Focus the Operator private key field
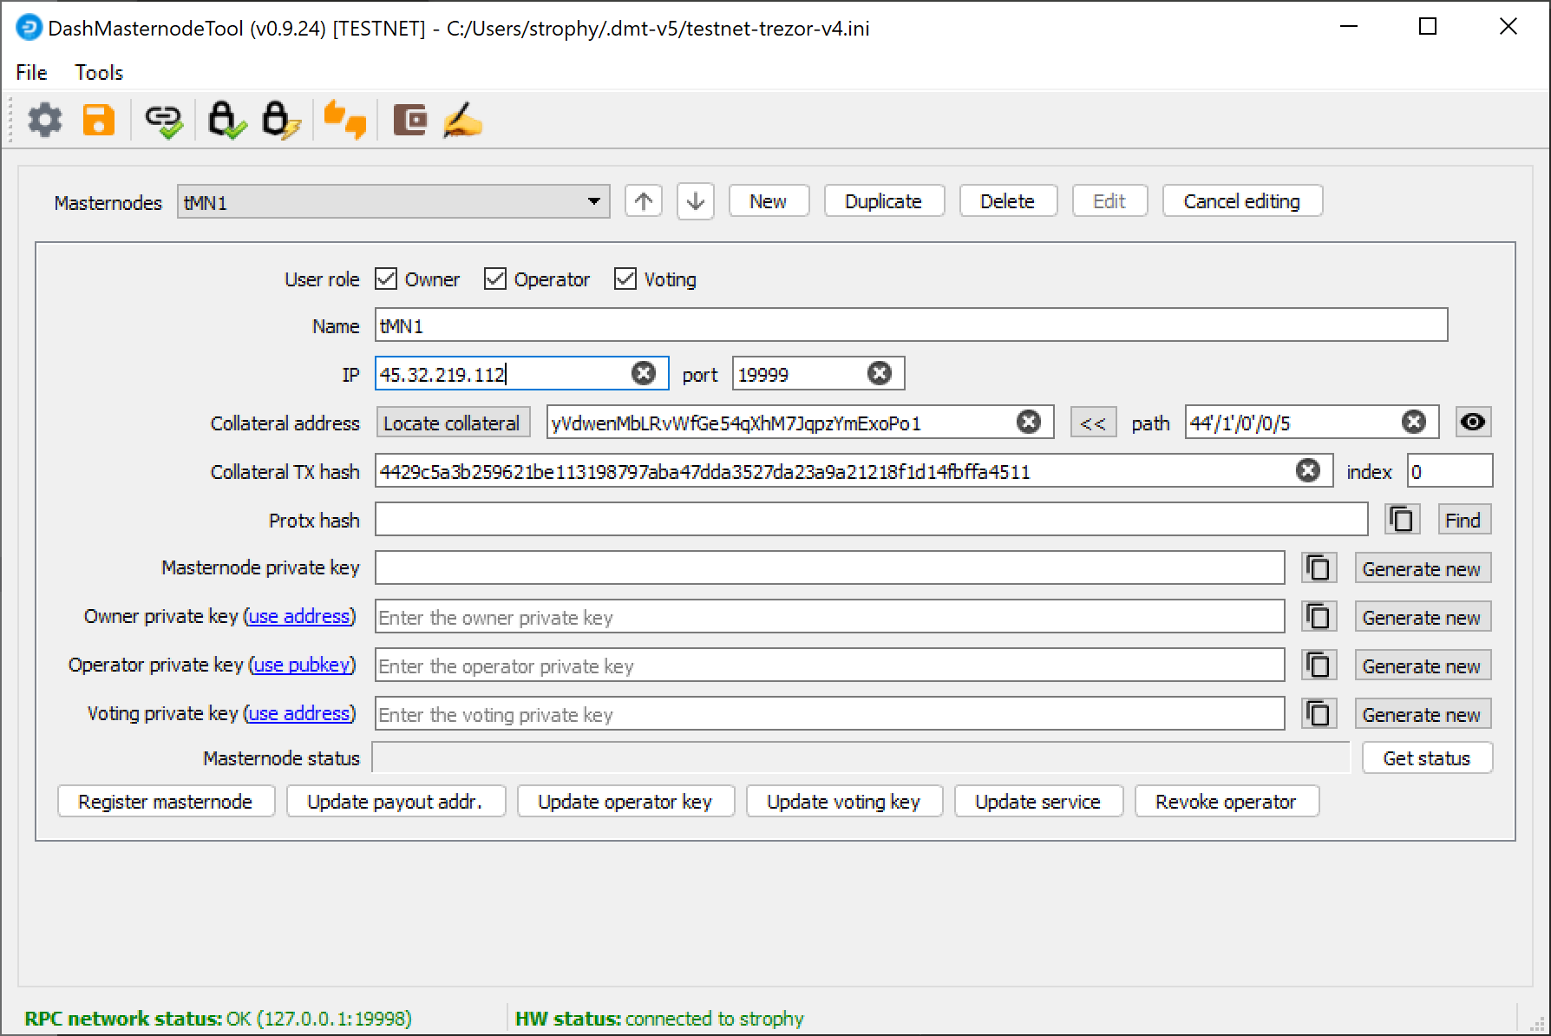 (830, 666)
